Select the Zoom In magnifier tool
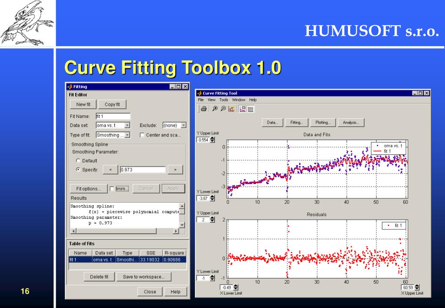This screenshot has height=308, width=445. click(215, 109)
